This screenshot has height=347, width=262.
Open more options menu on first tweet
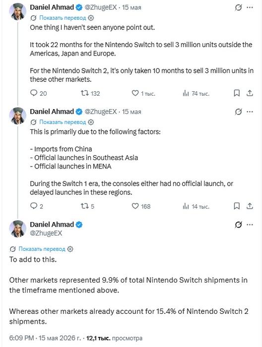point(250,7)
